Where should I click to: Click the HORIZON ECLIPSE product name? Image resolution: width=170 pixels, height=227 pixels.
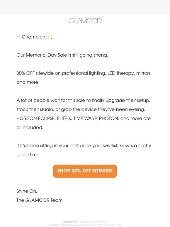36,118
